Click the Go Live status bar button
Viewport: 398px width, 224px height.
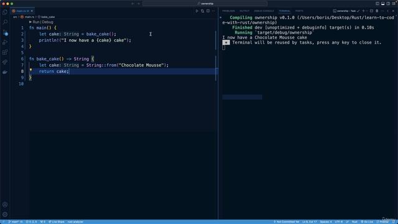click(367, 222)
